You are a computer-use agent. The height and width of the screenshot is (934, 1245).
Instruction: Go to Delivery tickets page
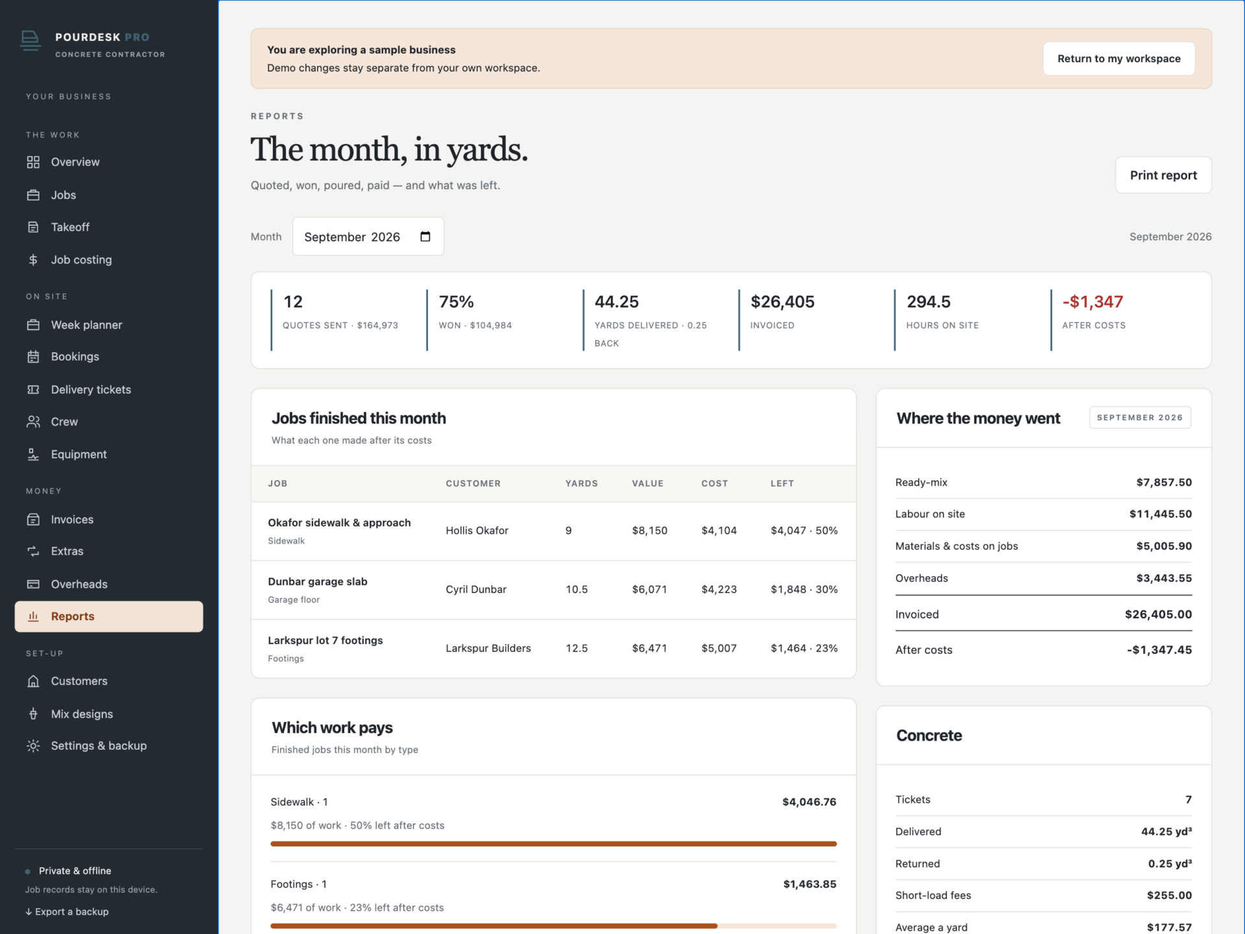(109, 390)
